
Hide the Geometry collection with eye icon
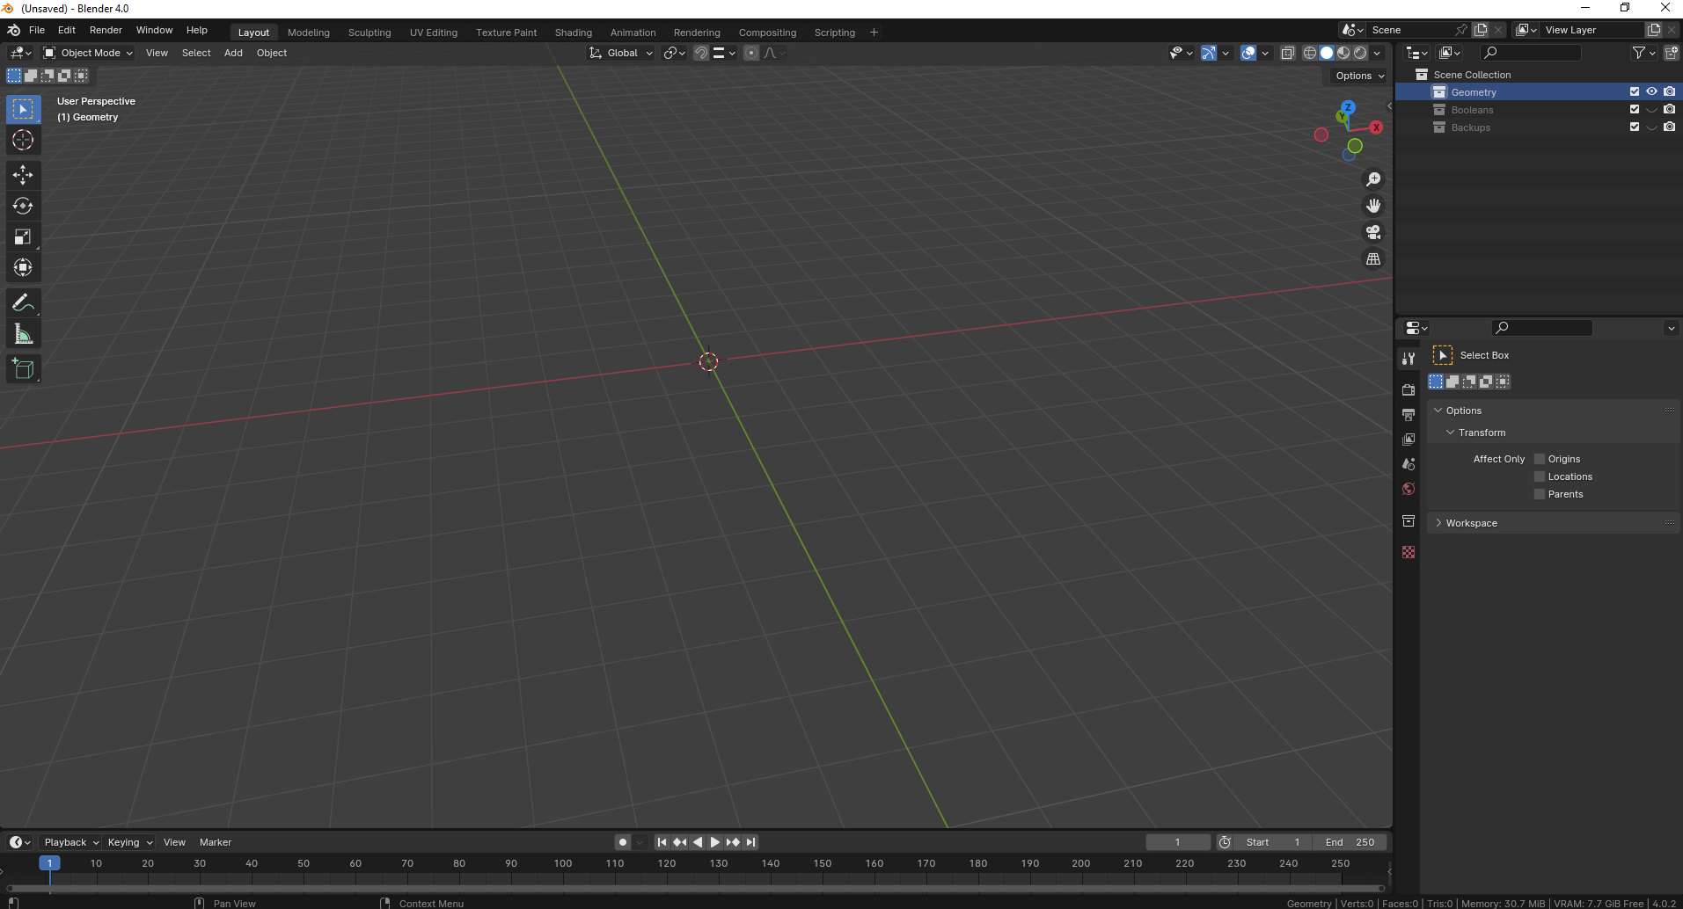pyautogui.click(x=1651, y=91)
